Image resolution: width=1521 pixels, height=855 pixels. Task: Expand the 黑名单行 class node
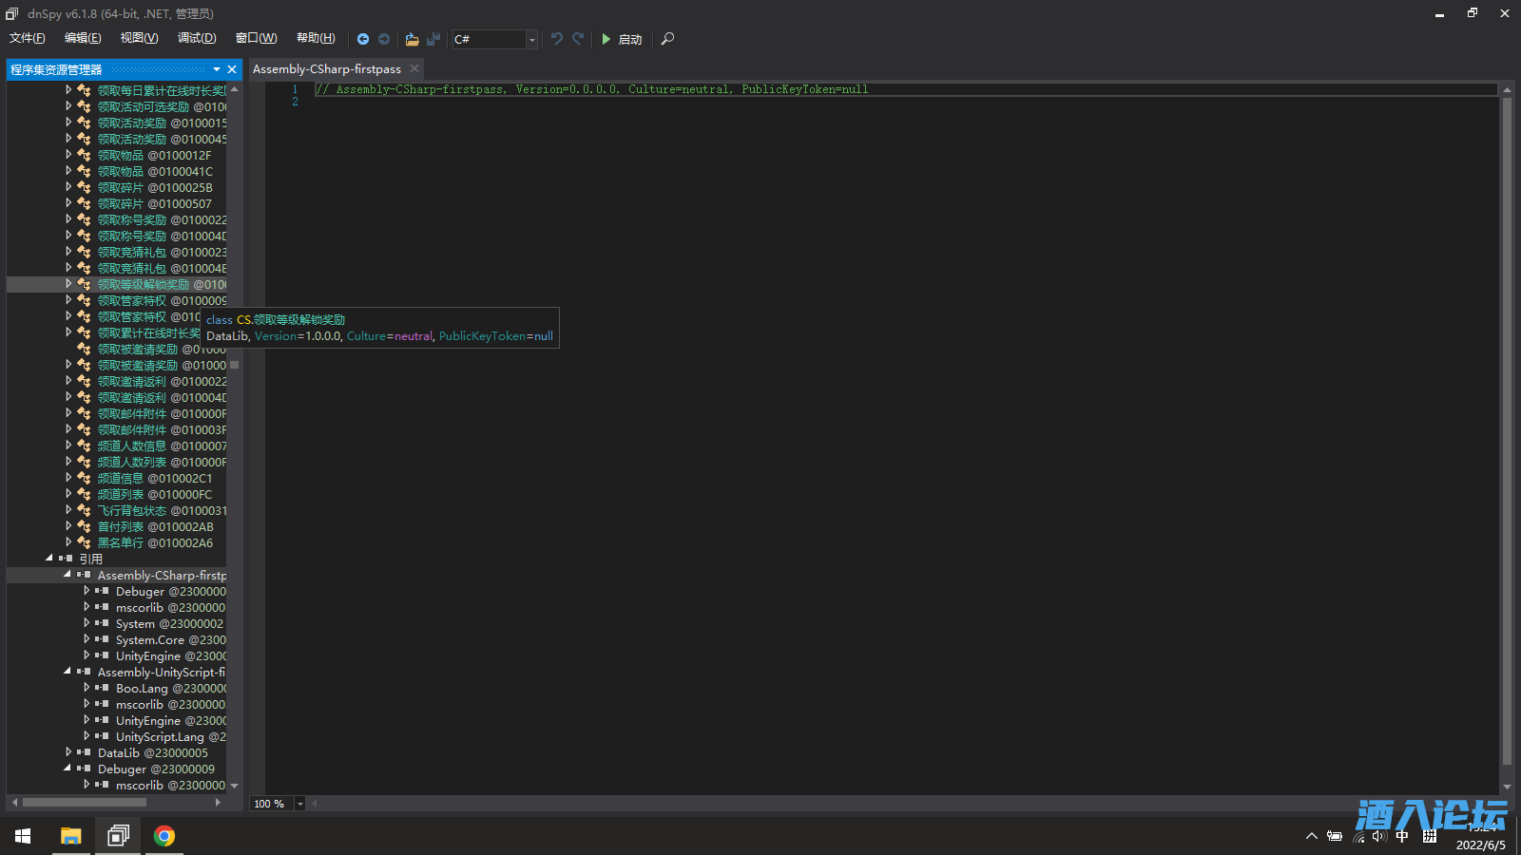(x=68, y=542)
